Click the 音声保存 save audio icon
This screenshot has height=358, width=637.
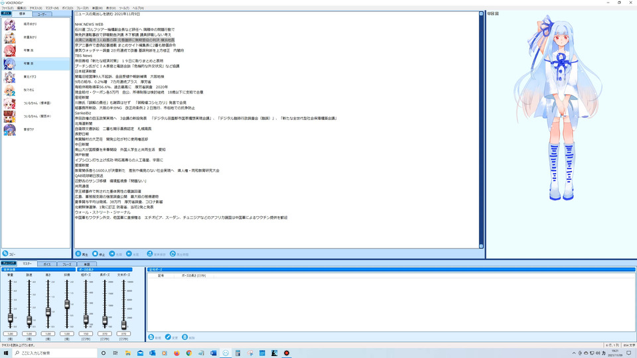[150, 254]
